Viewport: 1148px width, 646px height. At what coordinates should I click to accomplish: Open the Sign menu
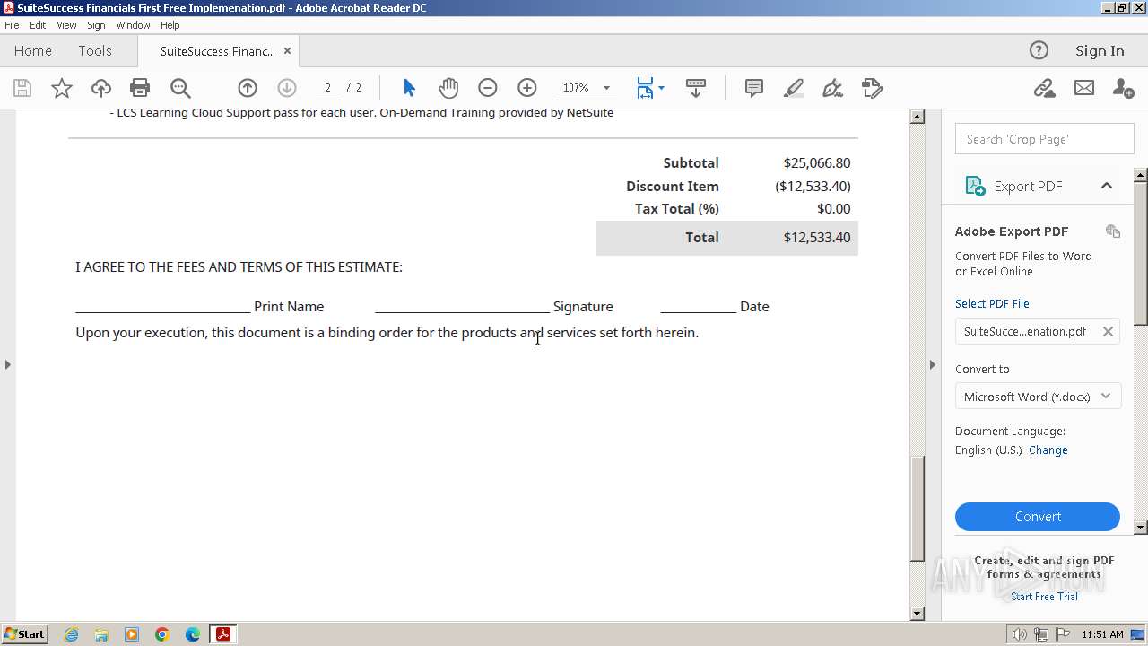coord(96,25)
